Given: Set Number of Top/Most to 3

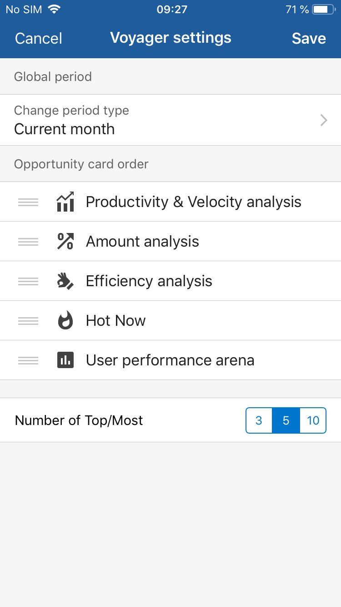Looking at the screenshot, I should pos(259,420).
